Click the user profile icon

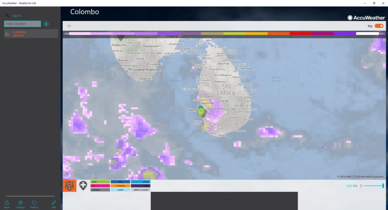[7, 16]
